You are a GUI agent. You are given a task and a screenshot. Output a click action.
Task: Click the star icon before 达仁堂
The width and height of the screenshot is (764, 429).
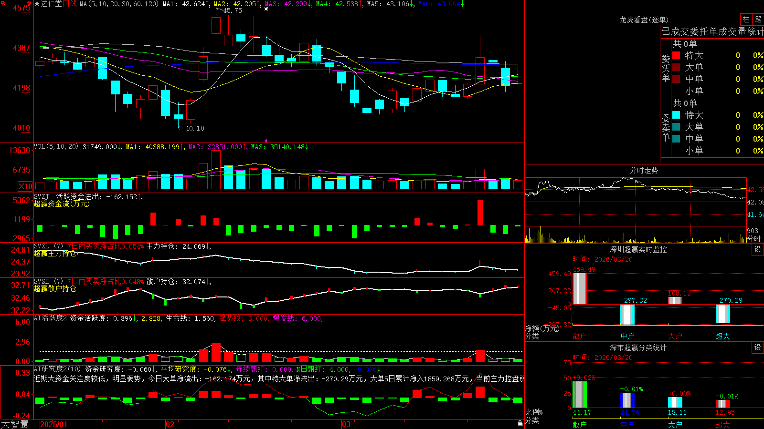coord(37,4)
